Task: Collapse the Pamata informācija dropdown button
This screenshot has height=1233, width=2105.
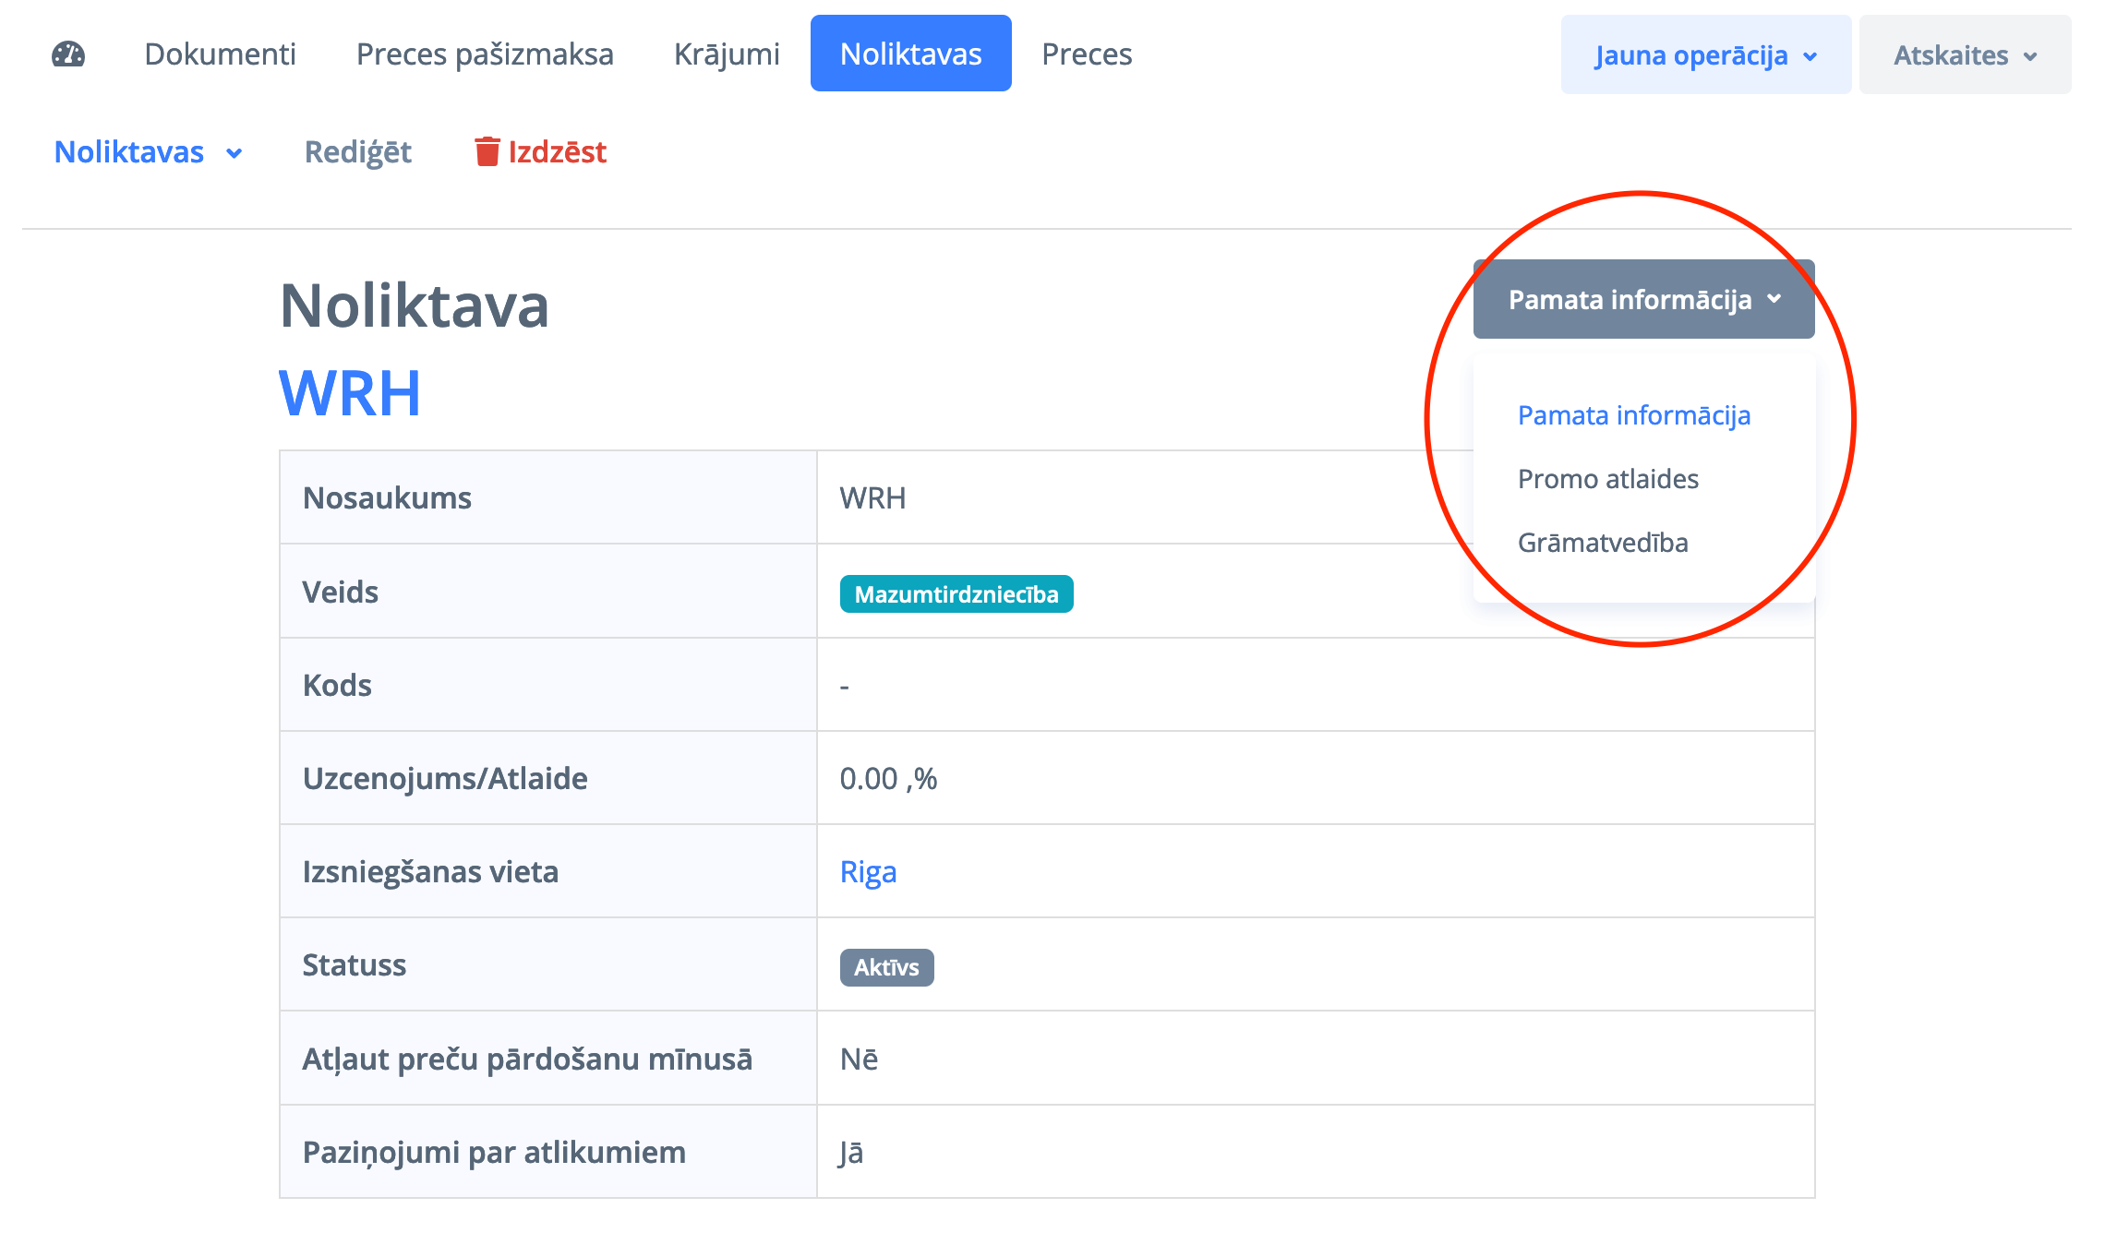Action: 1643,299
